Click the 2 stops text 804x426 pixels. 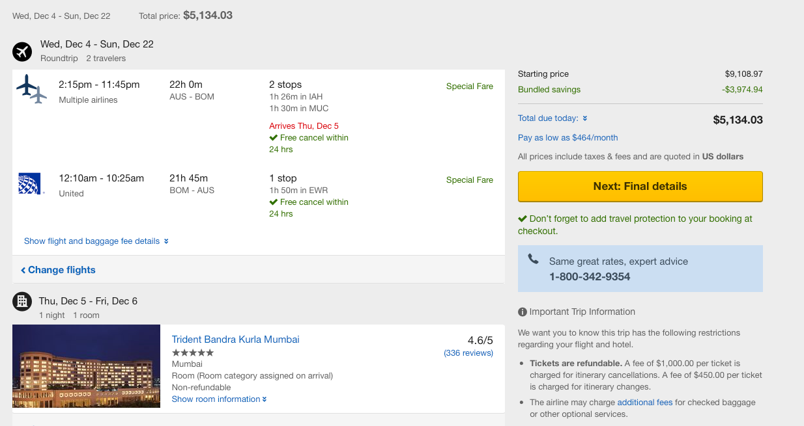[x=285, y=85]
